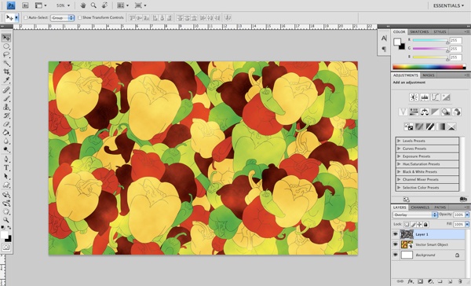Open the Essentials workspace switcher
The image size is (471, 286).
coord(448,5)
